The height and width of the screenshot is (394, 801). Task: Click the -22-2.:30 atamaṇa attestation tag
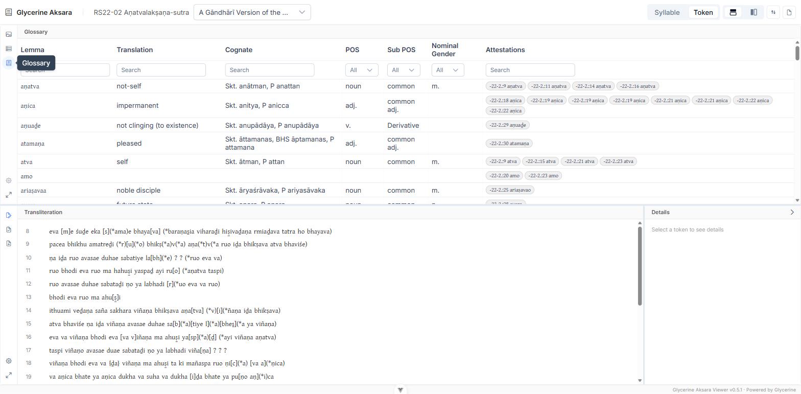coord(509,143)
